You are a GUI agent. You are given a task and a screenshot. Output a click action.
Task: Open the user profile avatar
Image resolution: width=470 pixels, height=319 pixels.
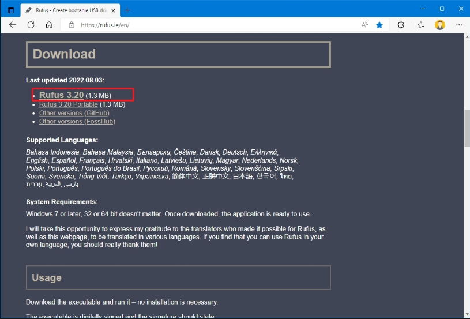point(440,25)
